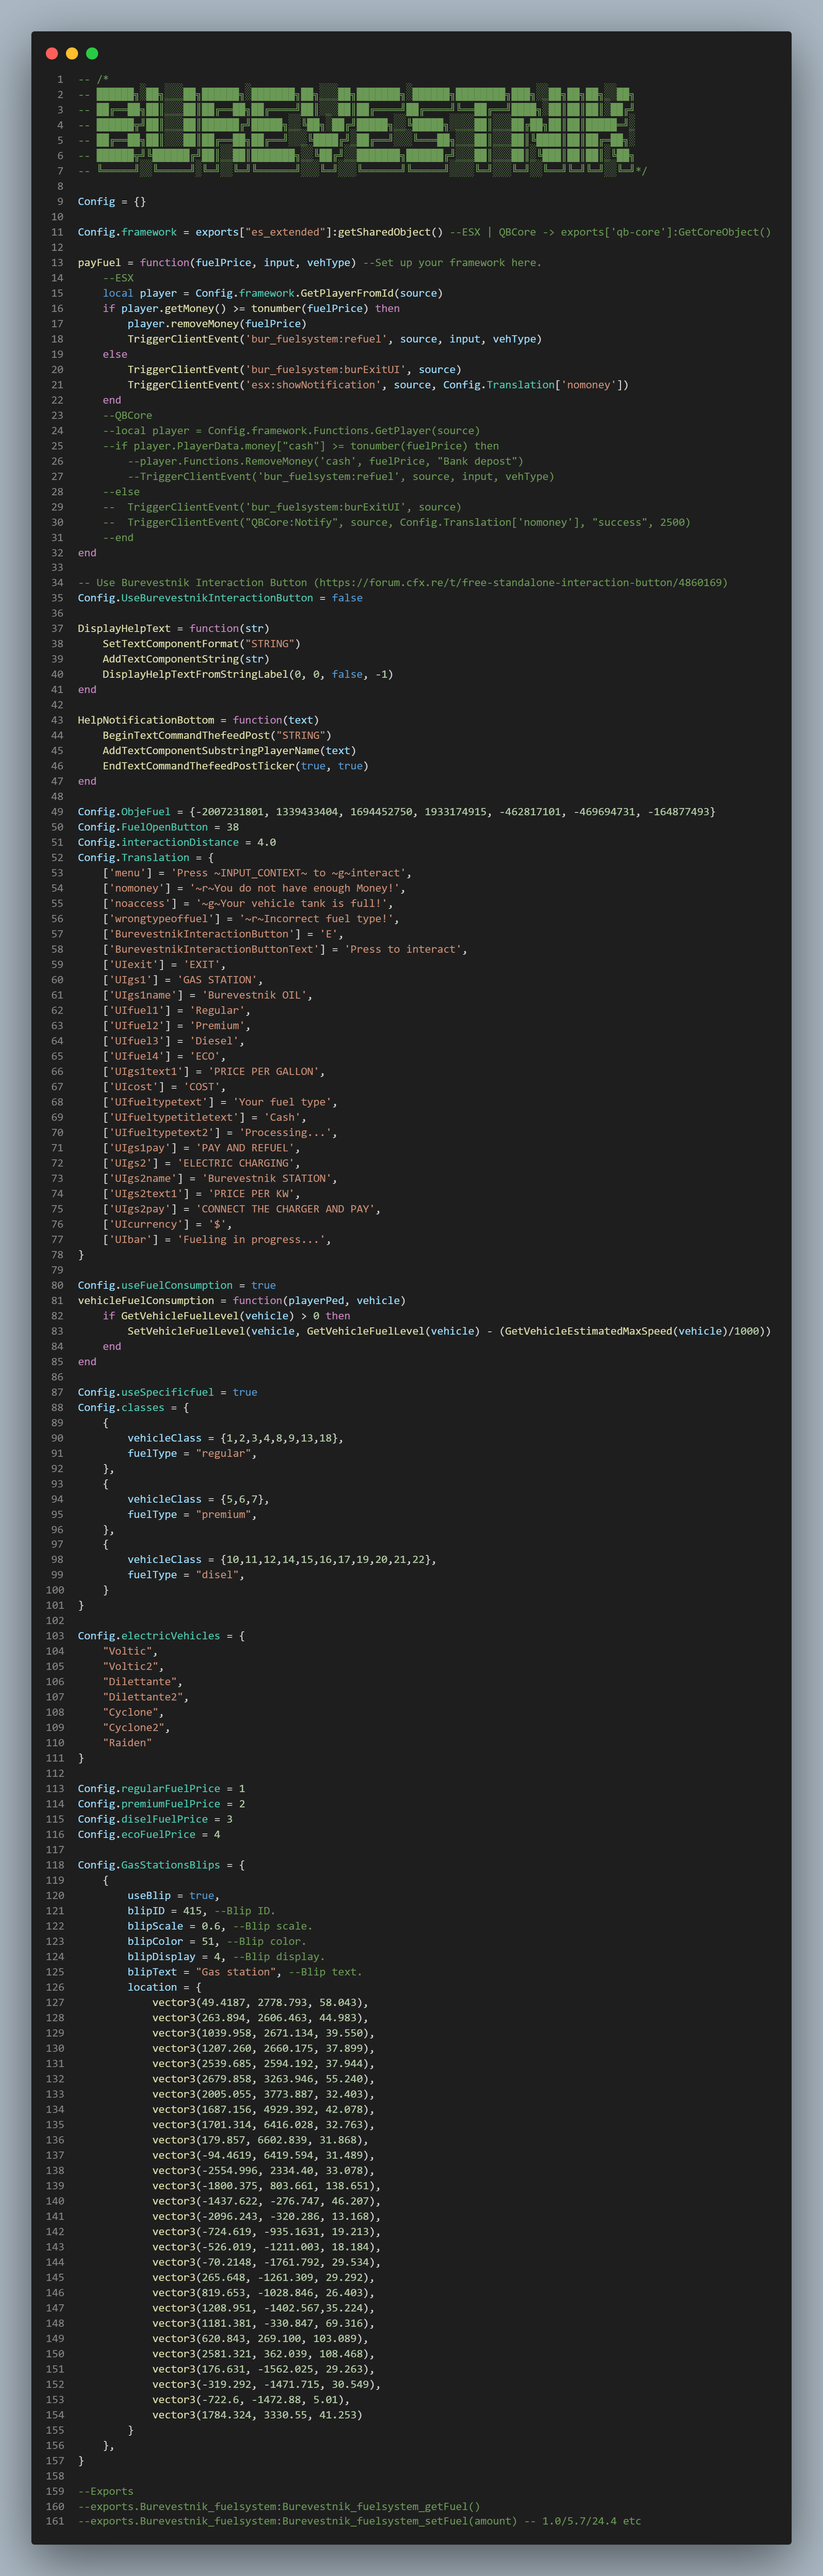Image resolution: width=823 pixels, height=2576 pixels.
Task: Click the Config.electricVehicles declaration
Action: [161, 1636]
